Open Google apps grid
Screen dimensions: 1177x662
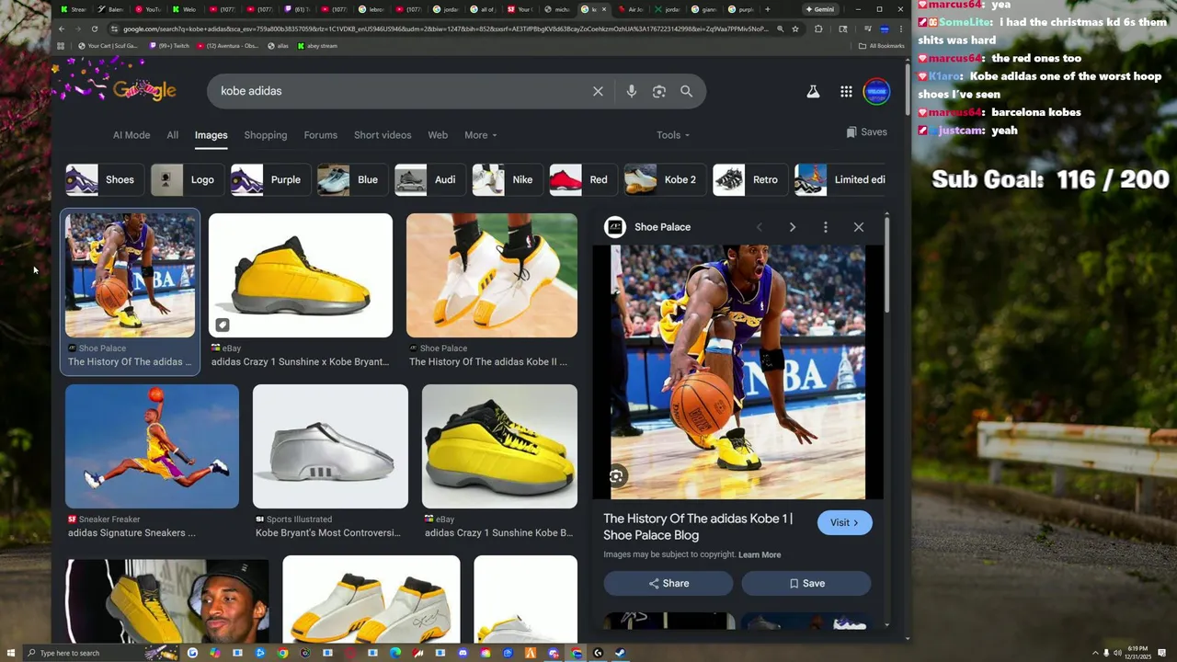tap(846, 91)
